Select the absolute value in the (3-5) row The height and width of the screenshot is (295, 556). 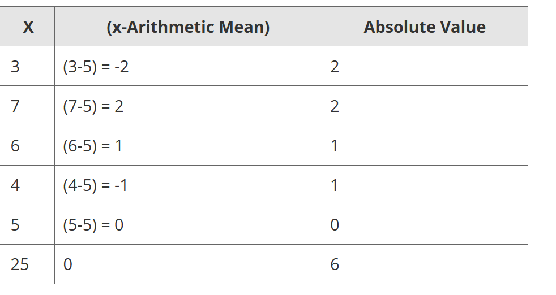pyautogui.click(x=335, y=67)
